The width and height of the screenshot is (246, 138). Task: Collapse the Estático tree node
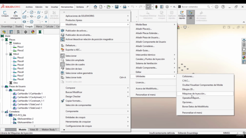[x=7, y=43]
